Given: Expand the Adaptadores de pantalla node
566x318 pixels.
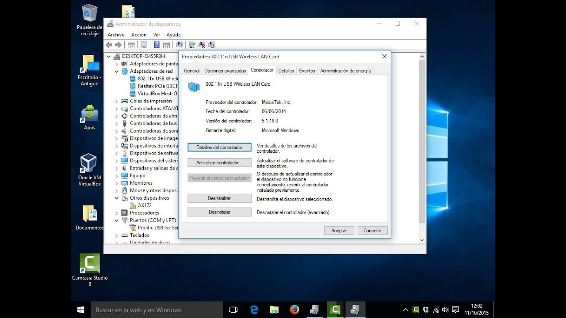Looking at the screenshot, I should (117, 64).
